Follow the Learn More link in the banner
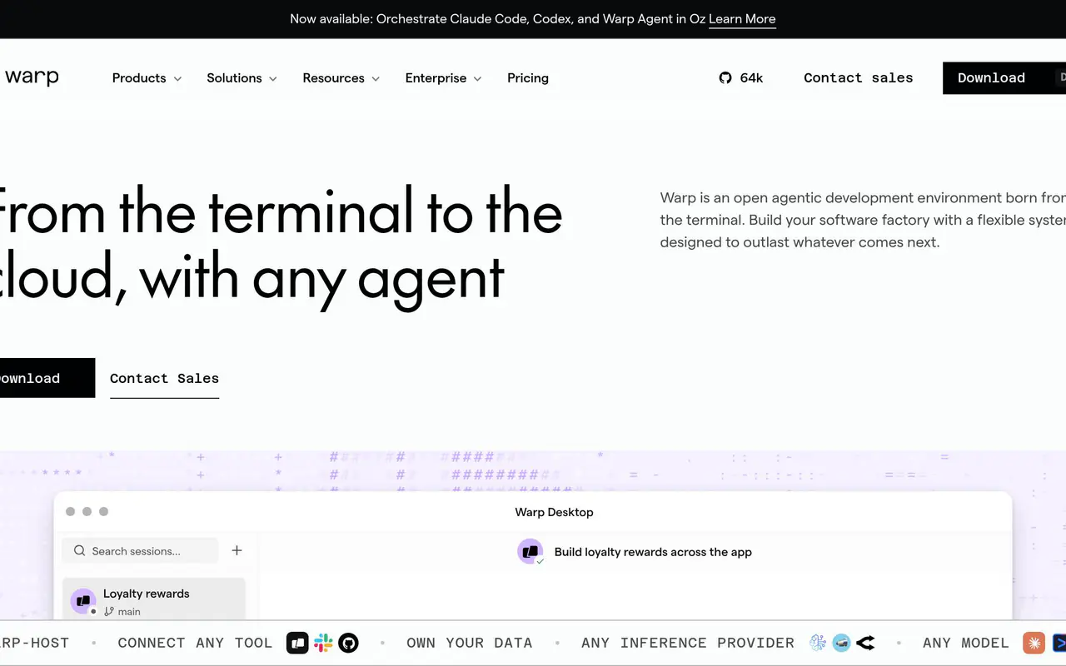Screen dimensions: 1066x666 click(742, 18)
